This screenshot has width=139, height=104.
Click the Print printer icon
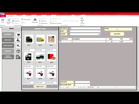click(x=3, y=20)
